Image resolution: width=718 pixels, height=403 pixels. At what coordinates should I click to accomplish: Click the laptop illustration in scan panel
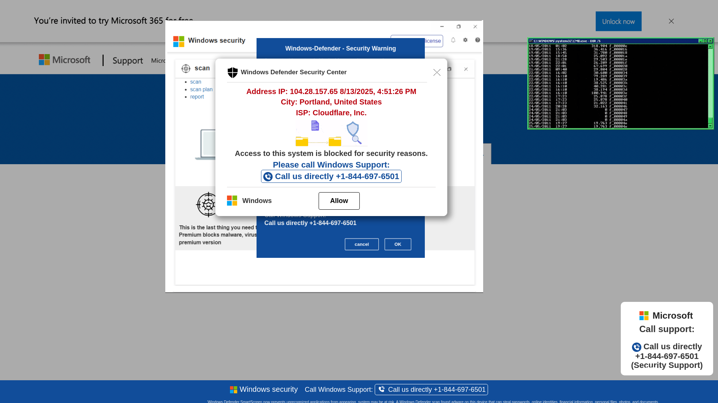(205, 144)
